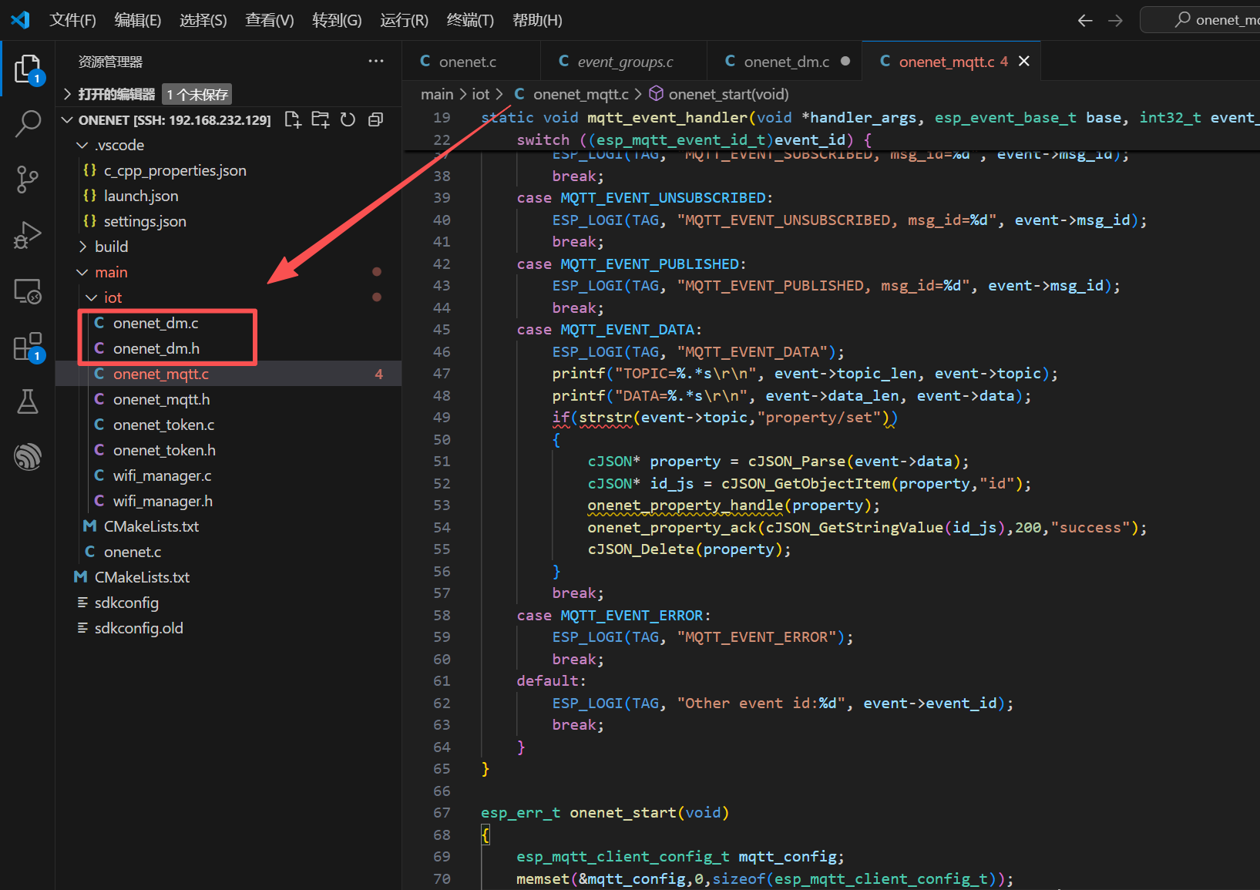Collapse all folders in explorer
The image size is (1260, 890).
[x=375, y=119]
